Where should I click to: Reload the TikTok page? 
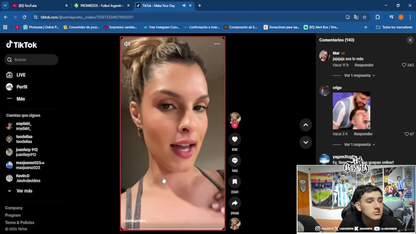tap(24, 17)
